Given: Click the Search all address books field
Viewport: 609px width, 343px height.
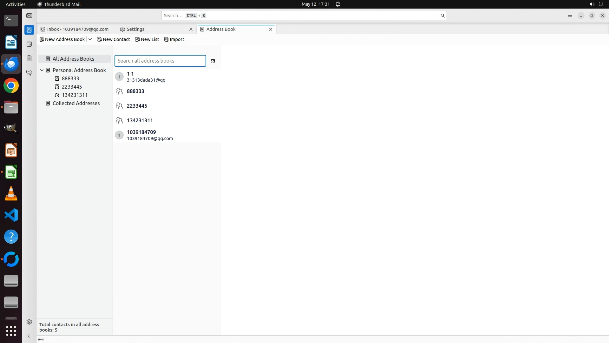Looking at the screenshot, I should pos(160,61).
